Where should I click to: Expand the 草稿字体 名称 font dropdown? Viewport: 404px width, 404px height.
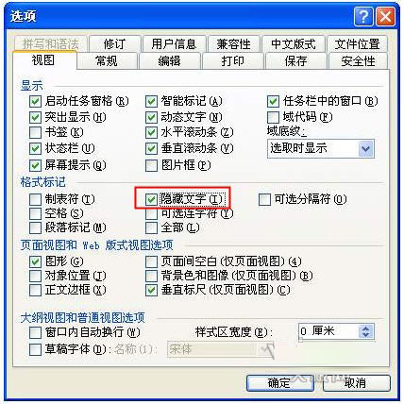pyautogui.click(x=266, y=350)
